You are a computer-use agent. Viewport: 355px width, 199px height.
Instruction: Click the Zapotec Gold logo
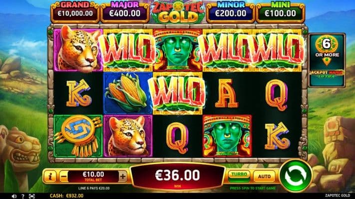click(178, 12)
